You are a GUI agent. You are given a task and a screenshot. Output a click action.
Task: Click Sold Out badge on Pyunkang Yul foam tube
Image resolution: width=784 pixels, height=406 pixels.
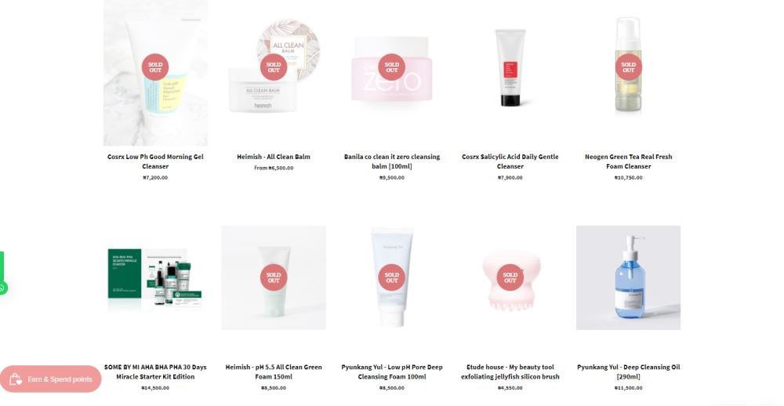point(391,277)
